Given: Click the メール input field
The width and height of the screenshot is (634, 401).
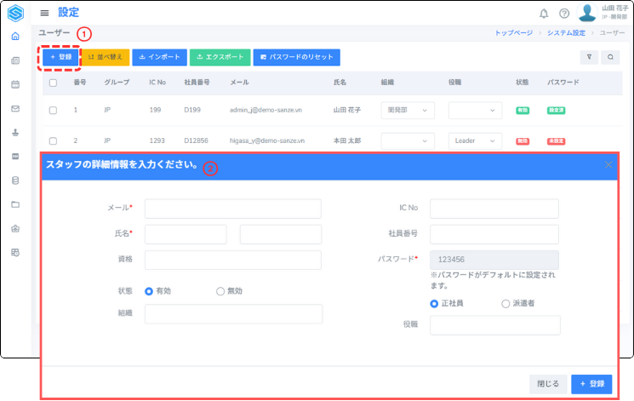Looking at the screenshot, I should tap(232, 209).
